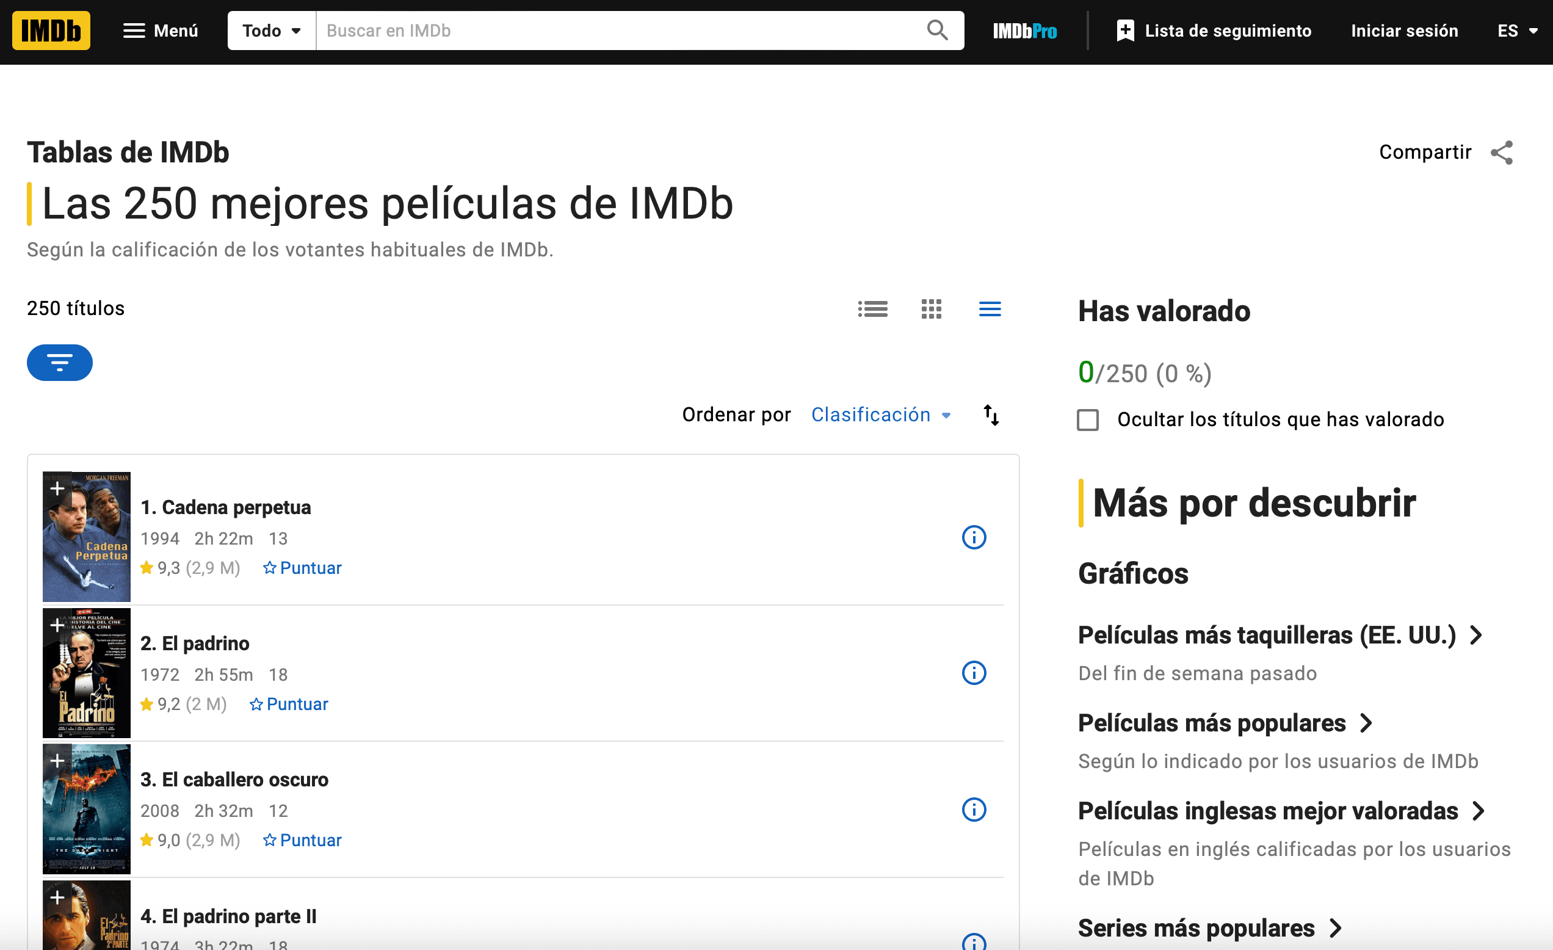Open Películas más populares chart

(1225, 723)
